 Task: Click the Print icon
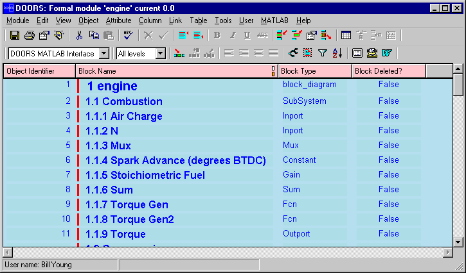tap(30, 36)
